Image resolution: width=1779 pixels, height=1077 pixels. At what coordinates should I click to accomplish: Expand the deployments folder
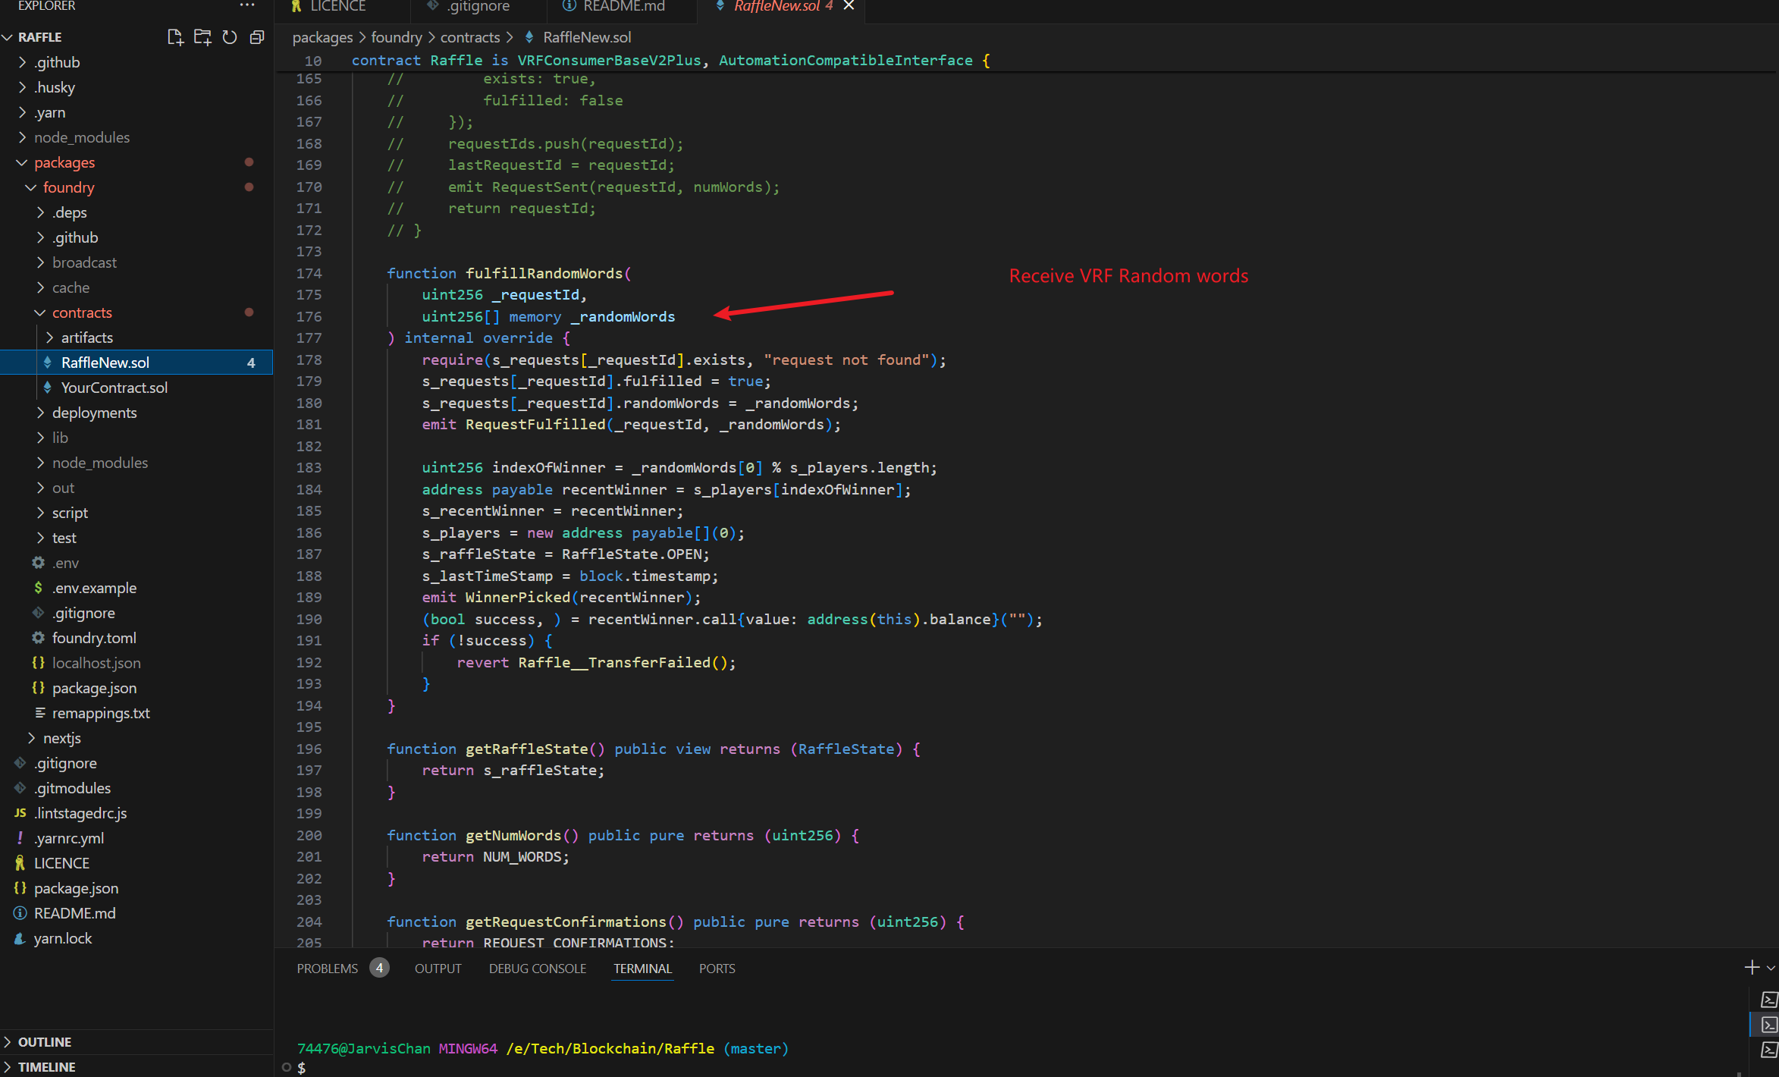(x=136, y=413)
